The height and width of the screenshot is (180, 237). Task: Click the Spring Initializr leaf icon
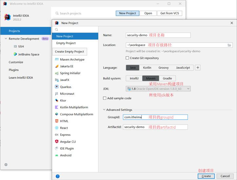tap(57, 73)
